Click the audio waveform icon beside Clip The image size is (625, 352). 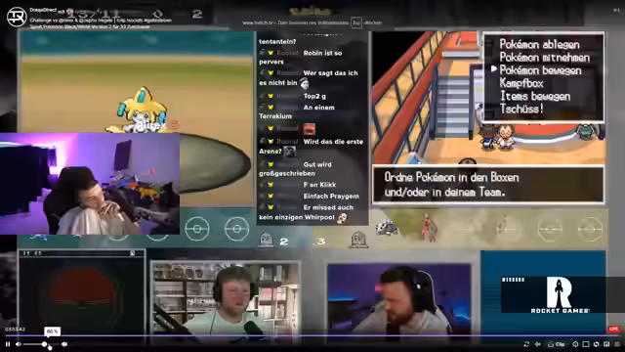click(x=538, y=344)
